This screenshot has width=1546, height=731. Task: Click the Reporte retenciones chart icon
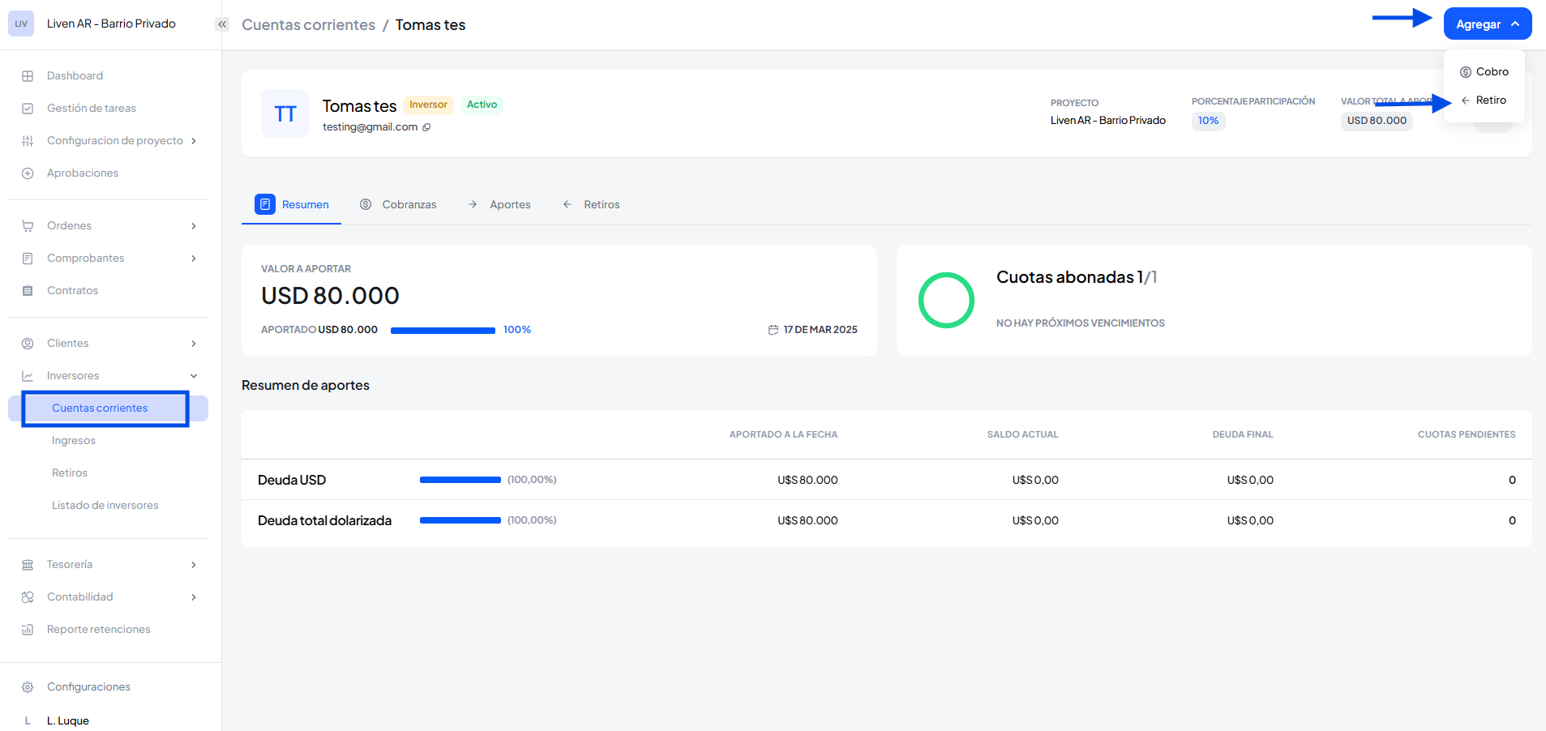28,630
